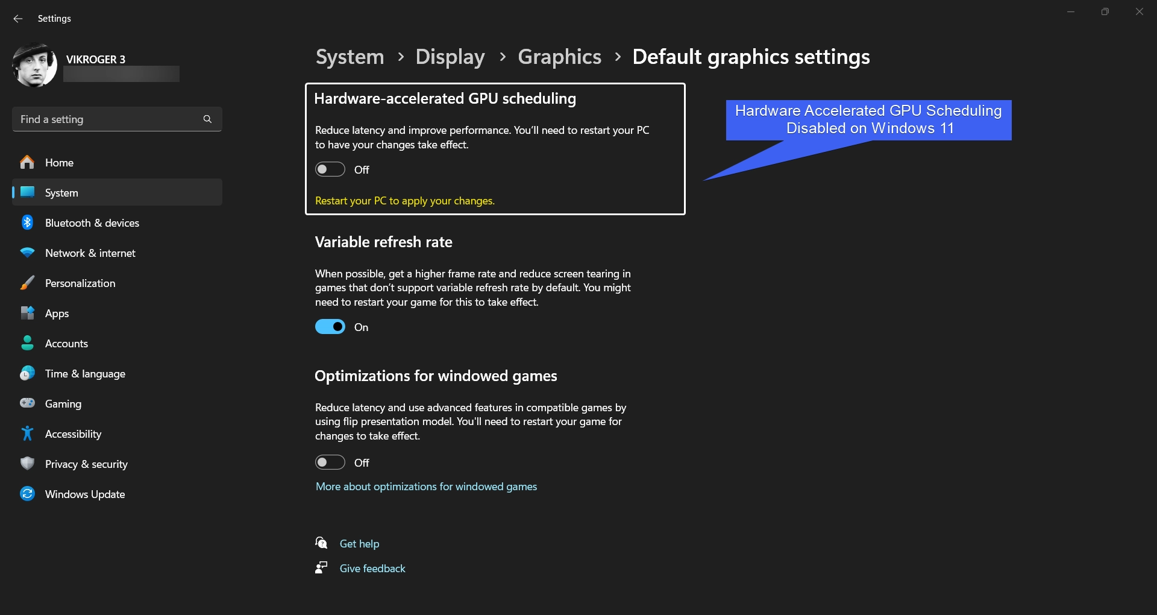Go to Accounts settings
The height and width of the screenshot is (615, 1157).
click(117, 343)
